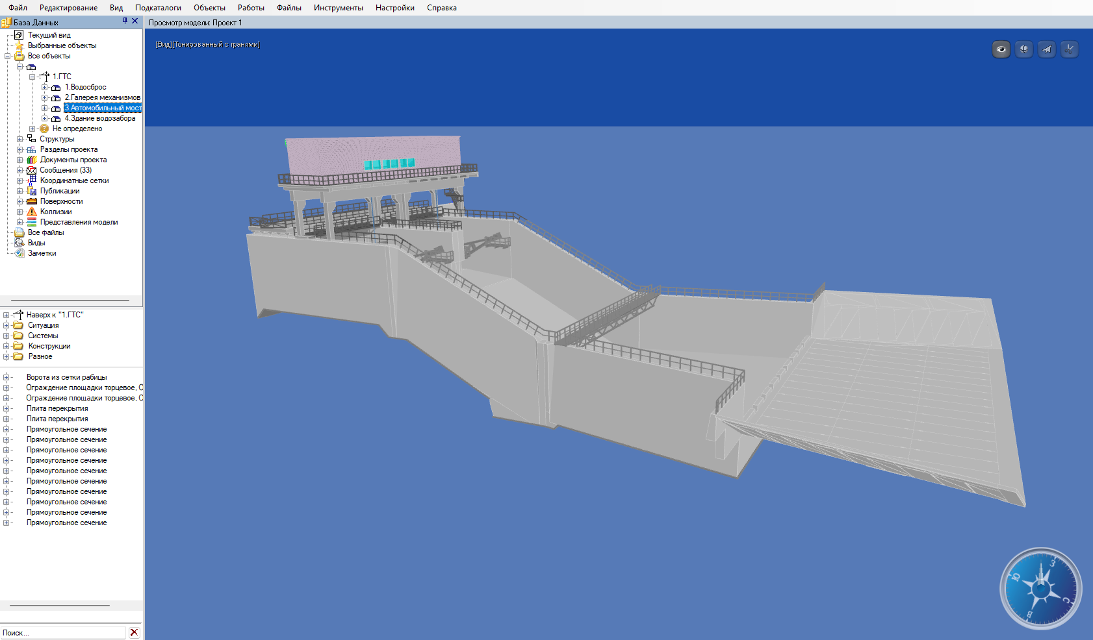Open the Инструменты menu
The height and width of the screenshot is (640, 1093).
coord(338,8)
